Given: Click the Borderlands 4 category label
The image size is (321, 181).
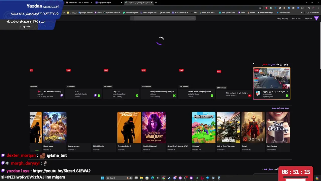Looking at the screenshot, I should pyautogui.click(x=74, y=146).
